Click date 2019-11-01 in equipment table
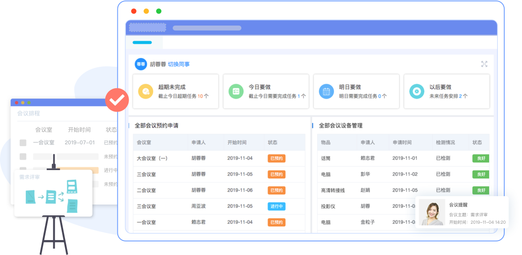The image size is (522, 255). pyautogui.click(x=405, y=158)
